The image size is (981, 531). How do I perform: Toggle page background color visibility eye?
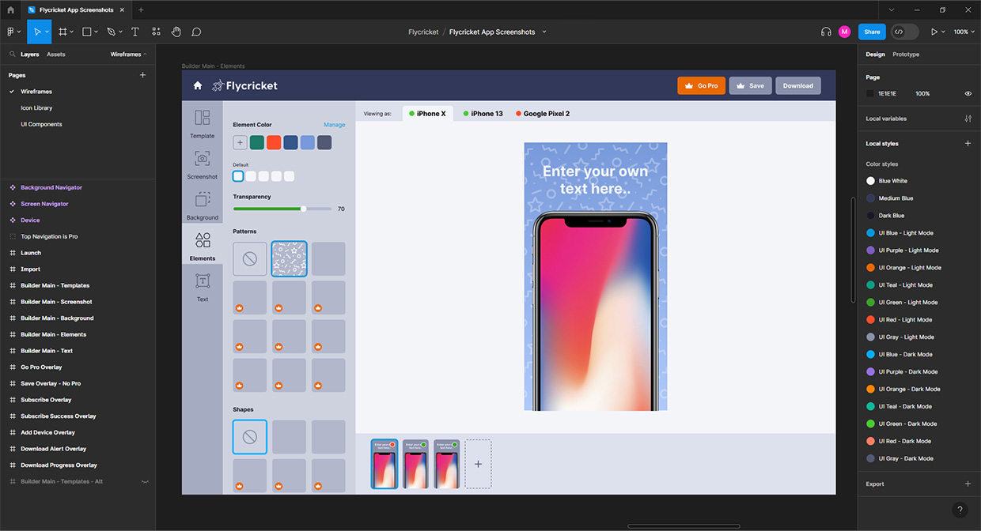coord(968,93)
